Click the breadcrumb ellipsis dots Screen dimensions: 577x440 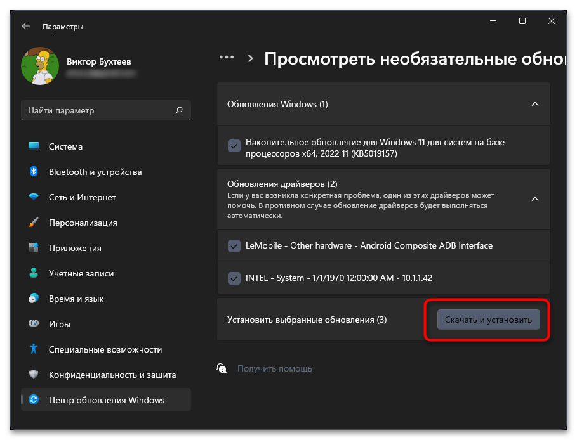coord(227,57)
